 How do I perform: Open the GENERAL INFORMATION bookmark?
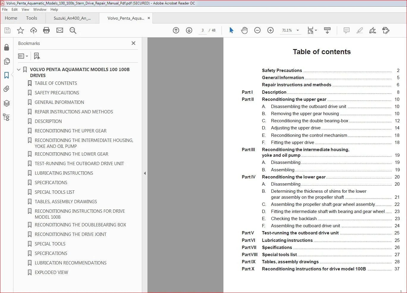coord(59,102)
